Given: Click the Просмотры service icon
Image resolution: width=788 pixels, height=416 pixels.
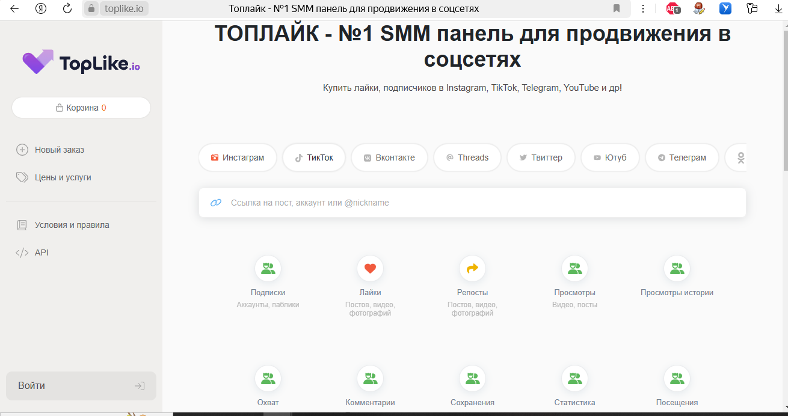Looking at the screenshot, I should [x=574, y=269].
